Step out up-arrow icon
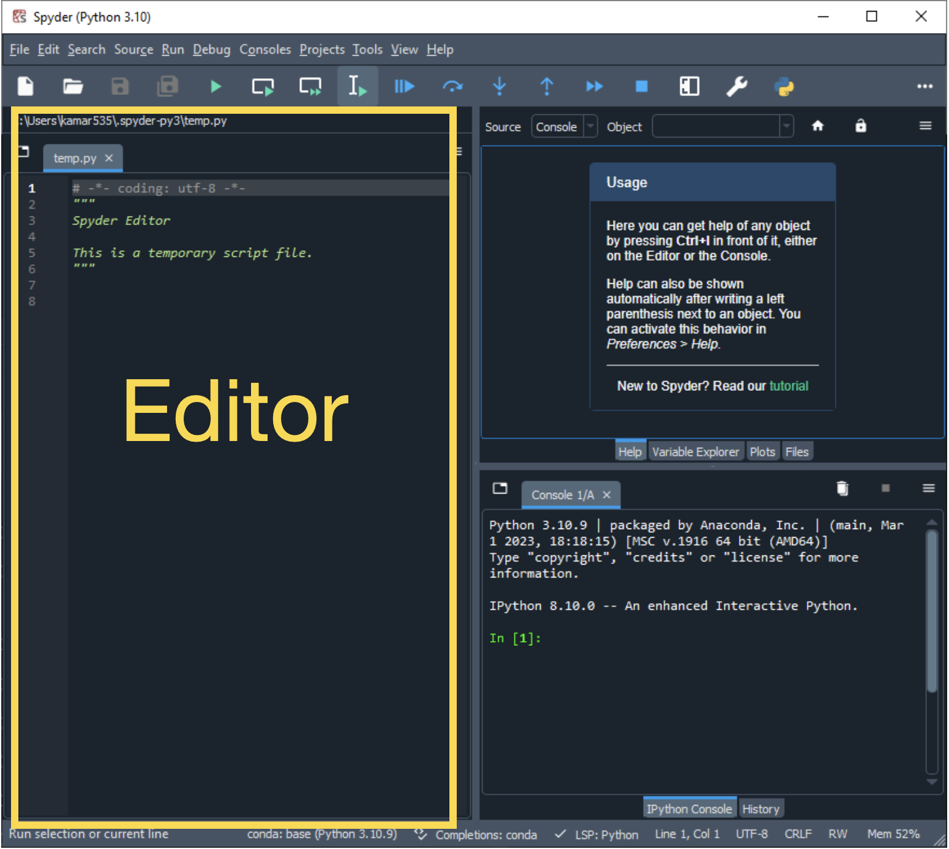Viewport: 949px width, 849px height. click(x=547, y=86)
